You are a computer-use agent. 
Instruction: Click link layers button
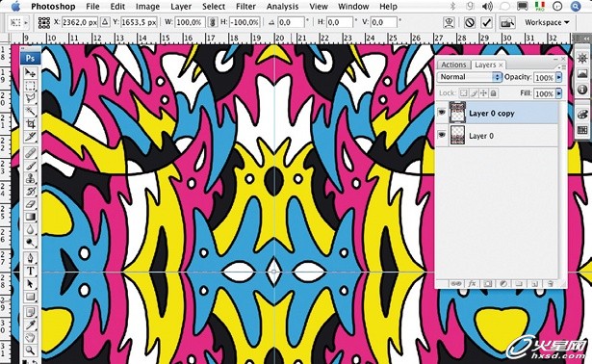click(455, 284)
